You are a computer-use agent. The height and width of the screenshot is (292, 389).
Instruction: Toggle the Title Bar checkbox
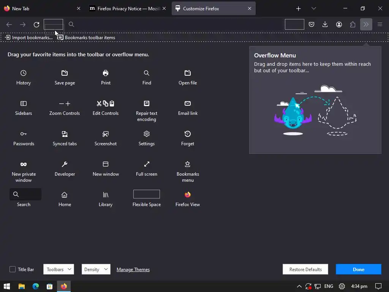coord(13,269)
